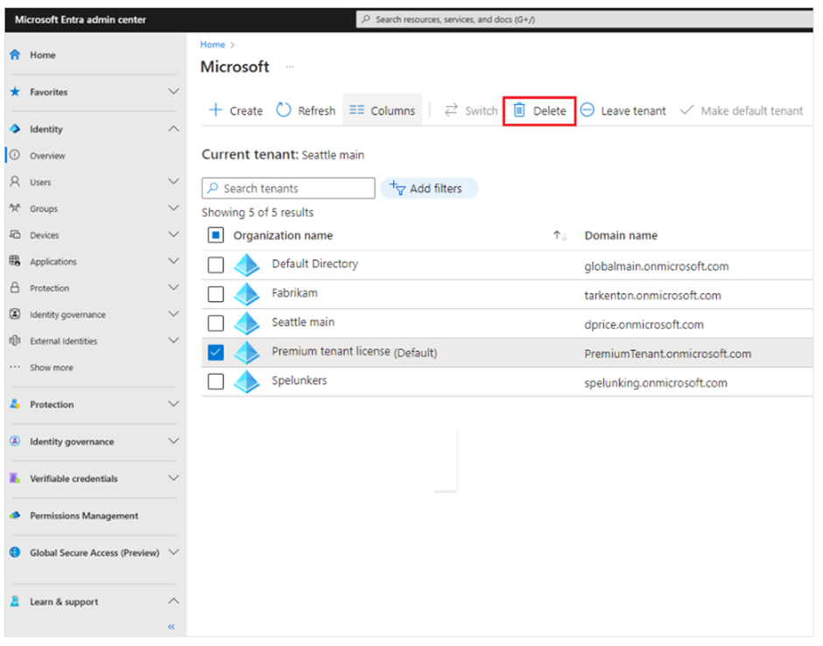The height and width of the screenshot is (646, 823).
Task: Open the ellipsis menu next to Microsoft title
Action: (290, 67)
